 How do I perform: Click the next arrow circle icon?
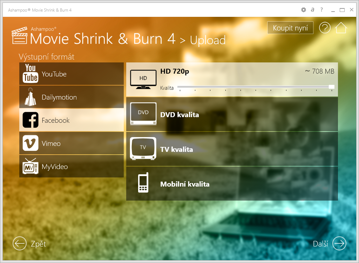click(339, 243)
